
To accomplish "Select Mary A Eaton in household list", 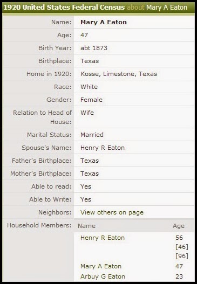I will (x=101, y=266).
